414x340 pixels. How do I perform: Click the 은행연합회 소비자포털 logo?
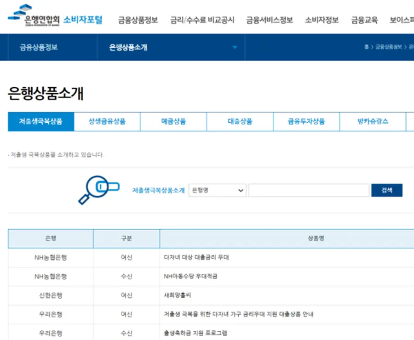(x=55, y=18)
